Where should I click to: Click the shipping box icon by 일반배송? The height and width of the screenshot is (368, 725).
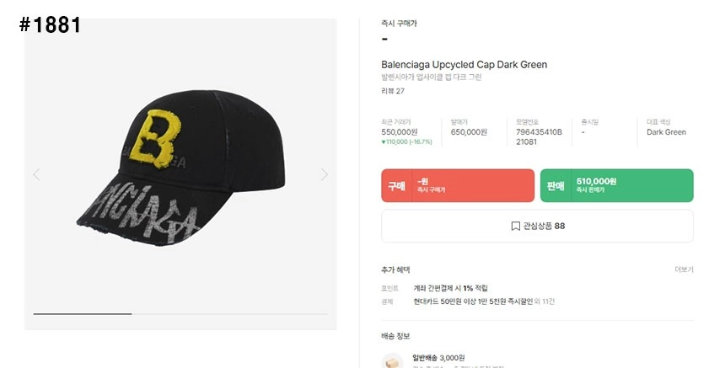pos(391,361)
